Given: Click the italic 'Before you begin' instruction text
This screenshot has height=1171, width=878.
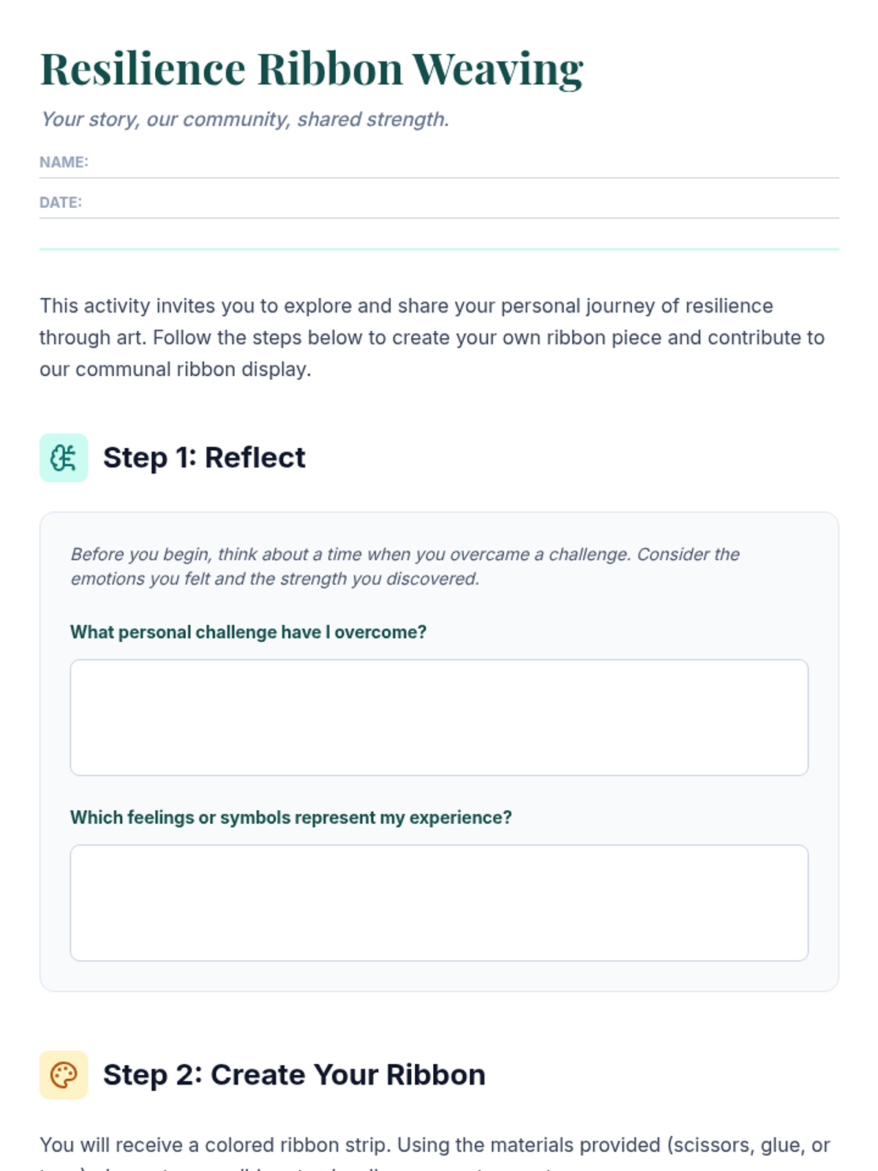Looking at the screenshot, I should coord(405,566).
